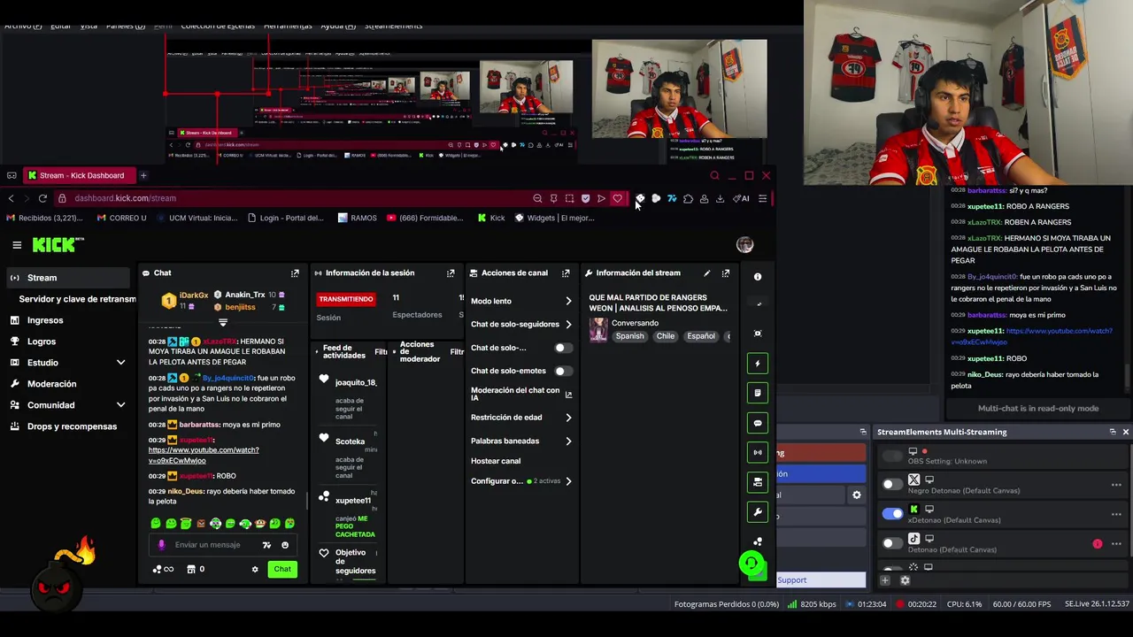Expand the Comunidad sidebar section
The height and width of the screenshot is (637, 1133).
pos(120,405)
